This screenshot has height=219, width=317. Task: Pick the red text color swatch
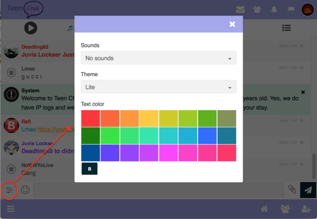tap(90, 118)
